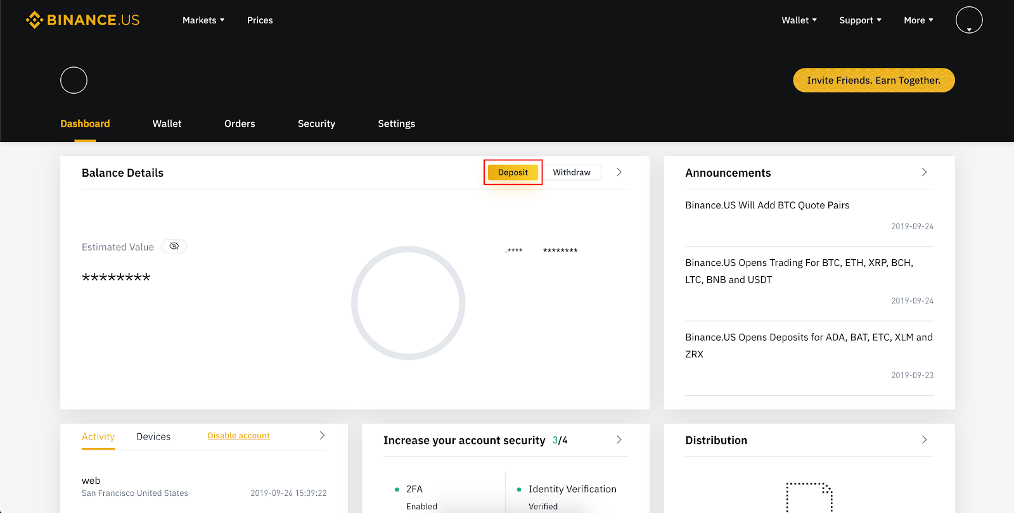Open Balance Details arrow chevron
The height and width of the screenshot is (513, 1014).
619,172
